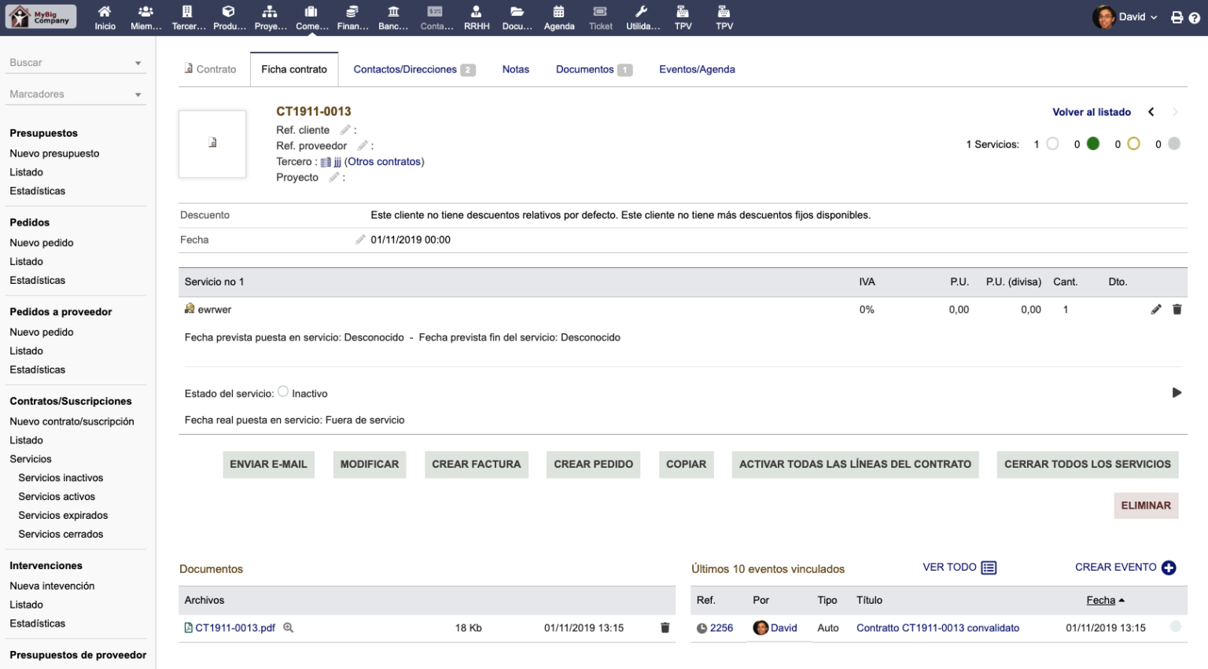The width and height of the screenshot is (1208, 669).
Task: Open the Buscar dropdown
Action: [77, 63]
